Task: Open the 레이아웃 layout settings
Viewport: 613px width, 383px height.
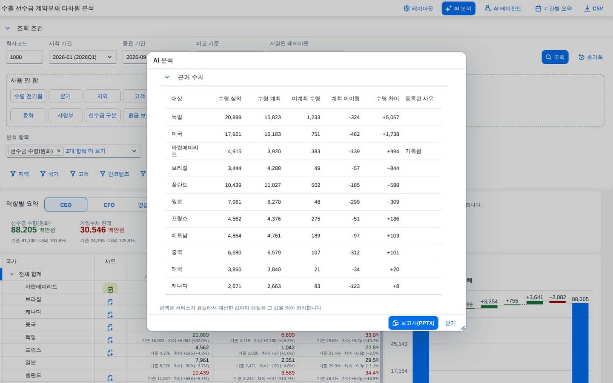Action: click(418, 9)
